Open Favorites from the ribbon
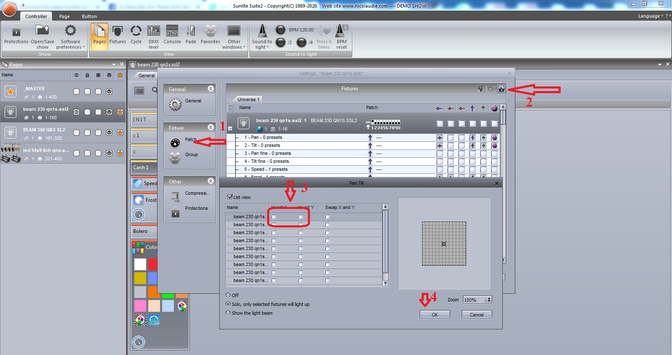The image size is (672, 355). tap(210, 34)
